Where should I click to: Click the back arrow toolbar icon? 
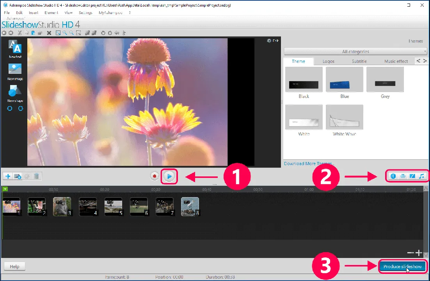[4, 33]
